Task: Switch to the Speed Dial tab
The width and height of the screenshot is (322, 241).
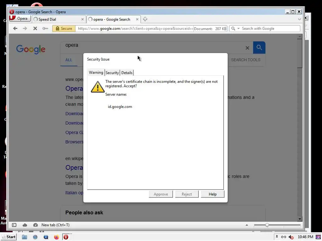Action: [58, 19]
